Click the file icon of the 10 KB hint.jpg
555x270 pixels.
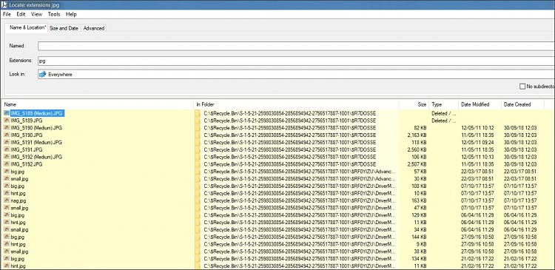7,193
